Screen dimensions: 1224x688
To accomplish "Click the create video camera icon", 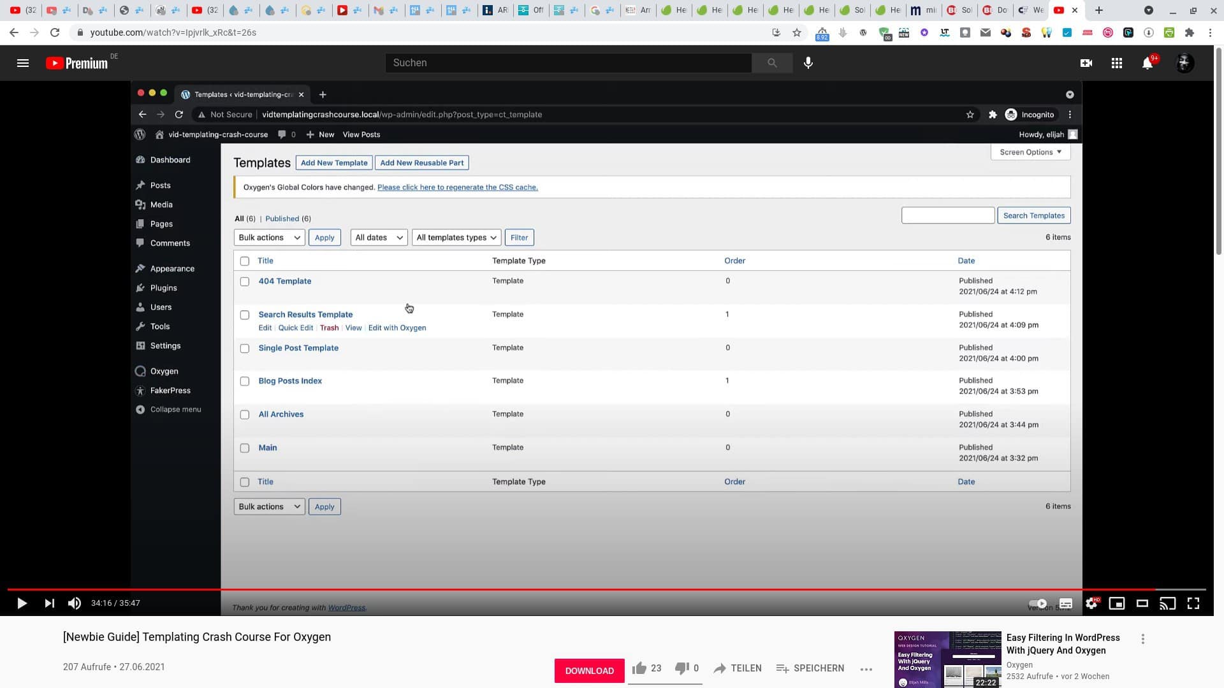I will pos(1086,63).
